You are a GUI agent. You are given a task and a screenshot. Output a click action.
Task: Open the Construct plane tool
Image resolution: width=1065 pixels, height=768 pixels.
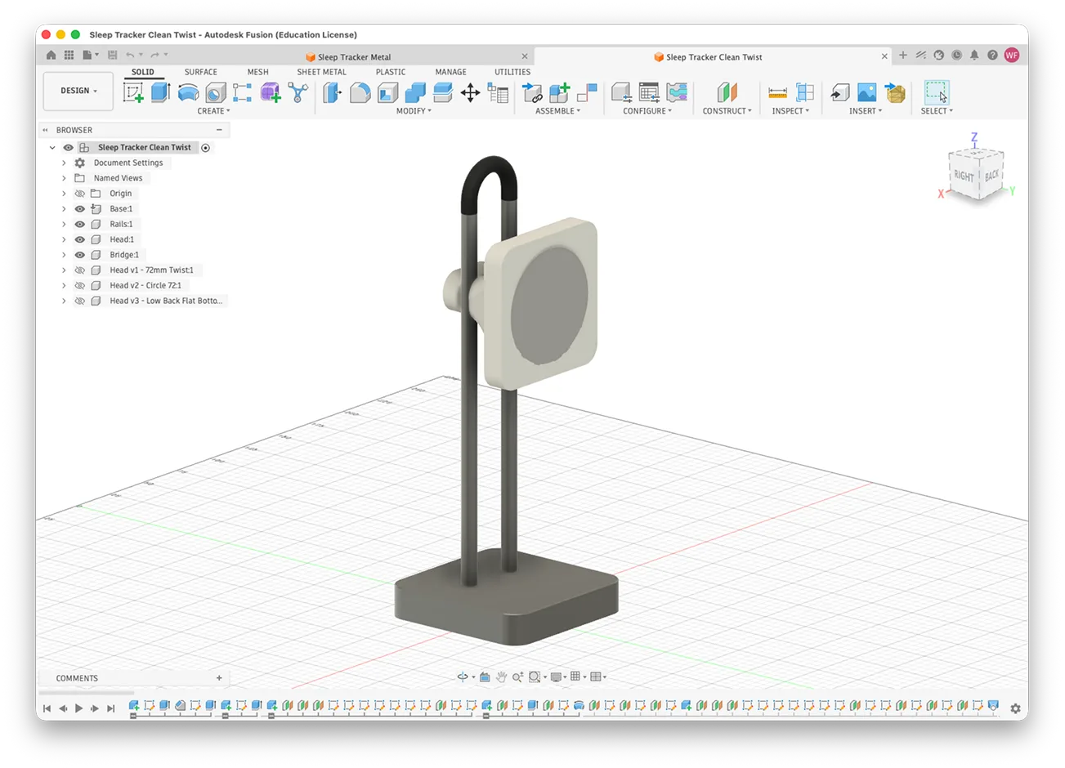[x=727, y=92]
